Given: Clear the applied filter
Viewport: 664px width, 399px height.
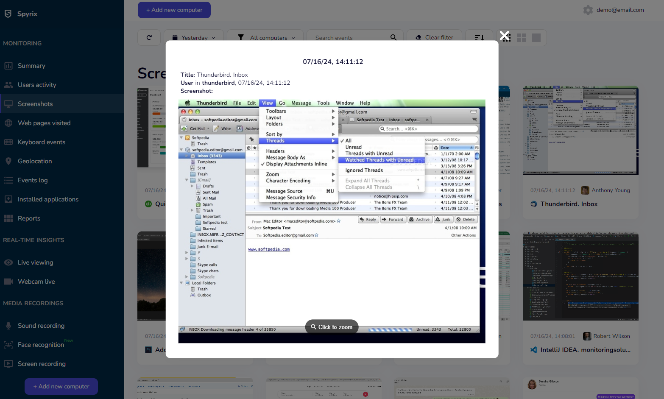Looking at the screenshot, I should point(434,37).
